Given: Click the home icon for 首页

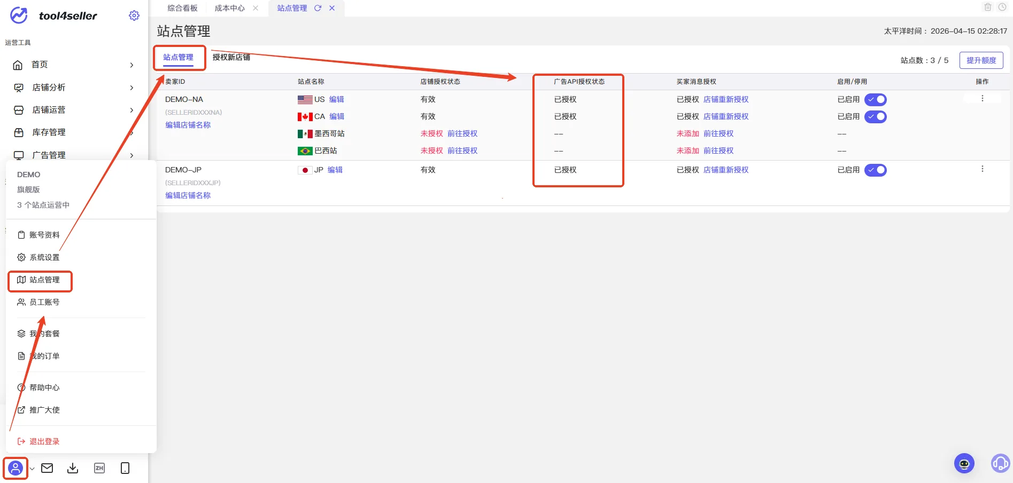Looking at the screenshot, I should coord(18,65).
